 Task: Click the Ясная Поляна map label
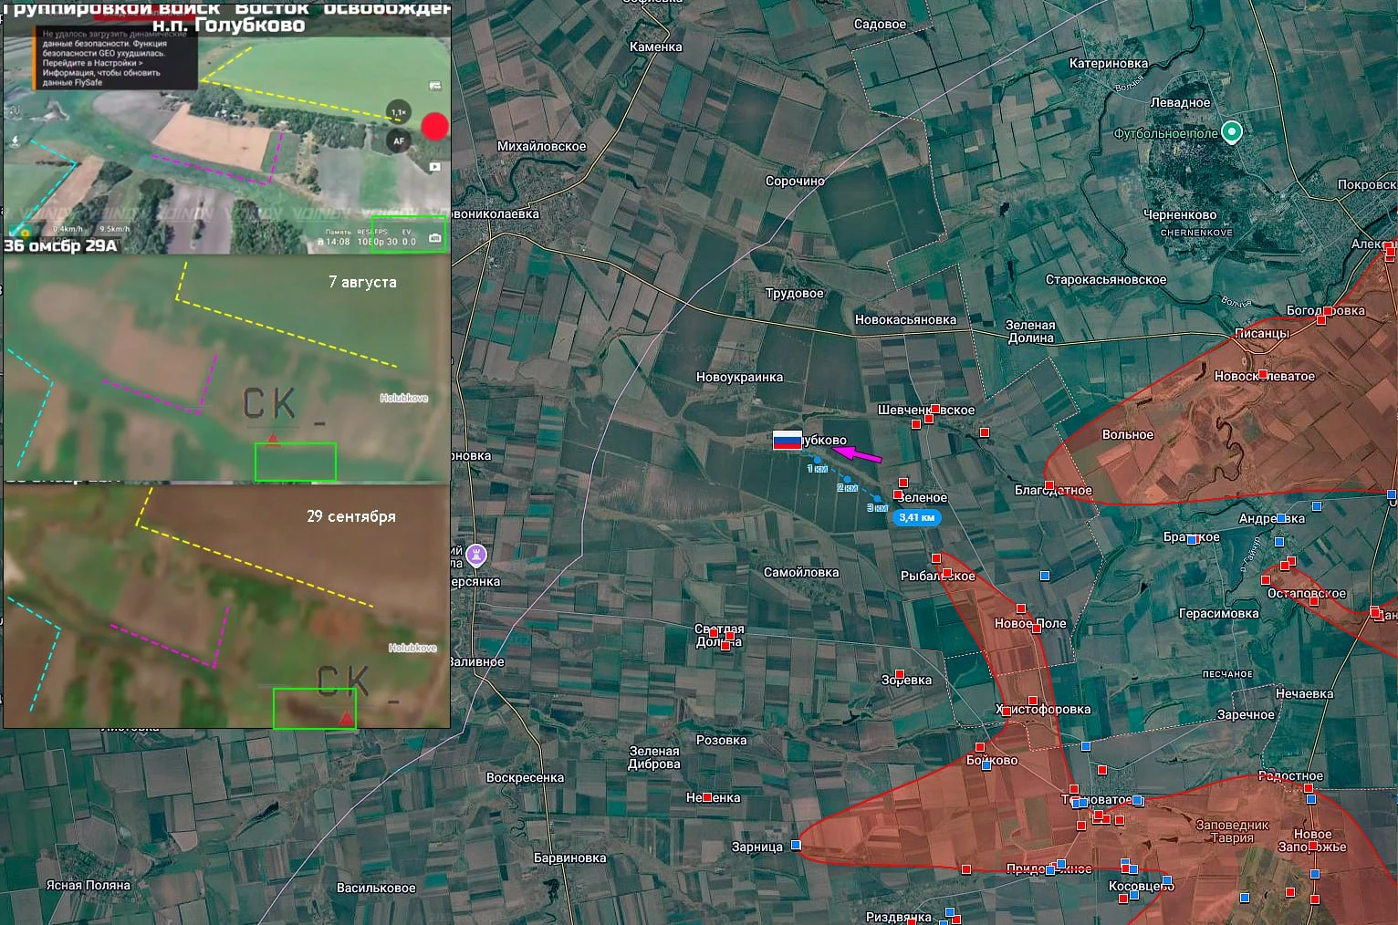tap(89, 885)
